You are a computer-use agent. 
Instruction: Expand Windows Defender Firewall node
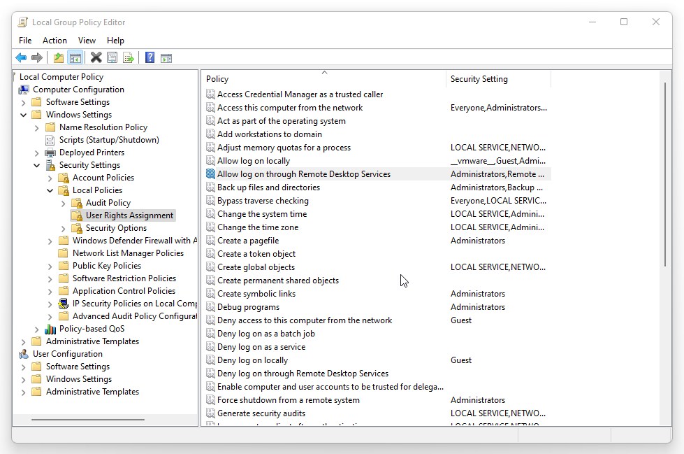[50, 241]
